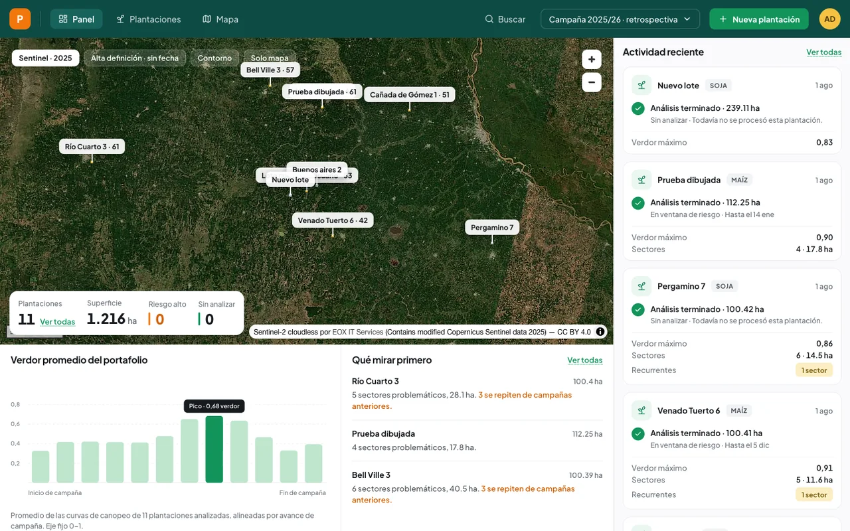The width and height of the screenshot is (850, 531).
Task: Open EOX IT Services attribution link
Action: 358,332
